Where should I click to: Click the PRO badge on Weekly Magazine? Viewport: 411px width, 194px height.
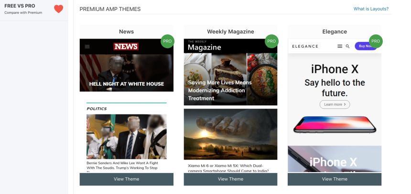(271, 41)
